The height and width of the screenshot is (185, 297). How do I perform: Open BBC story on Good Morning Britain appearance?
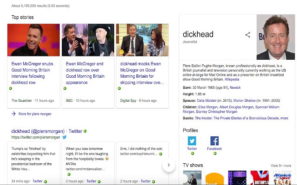[85, 73]
